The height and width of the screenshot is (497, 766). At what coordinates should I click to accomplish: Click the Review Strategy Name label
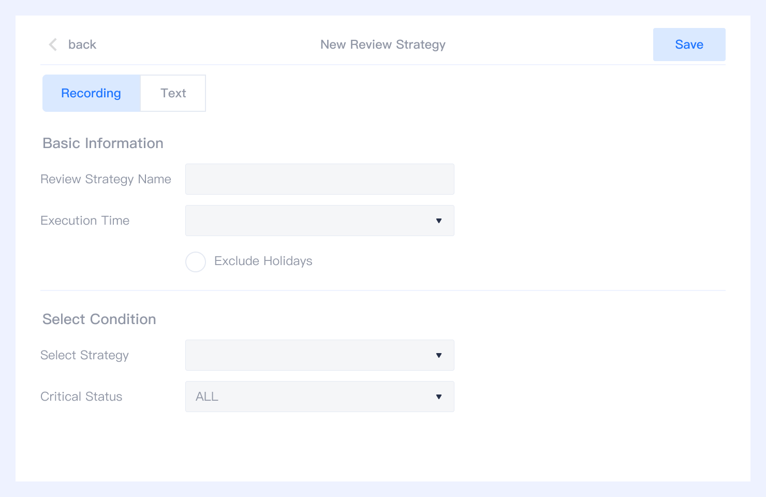tap(106, 179)
